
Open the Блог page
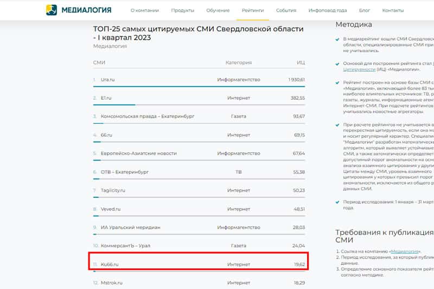[365, 10]
